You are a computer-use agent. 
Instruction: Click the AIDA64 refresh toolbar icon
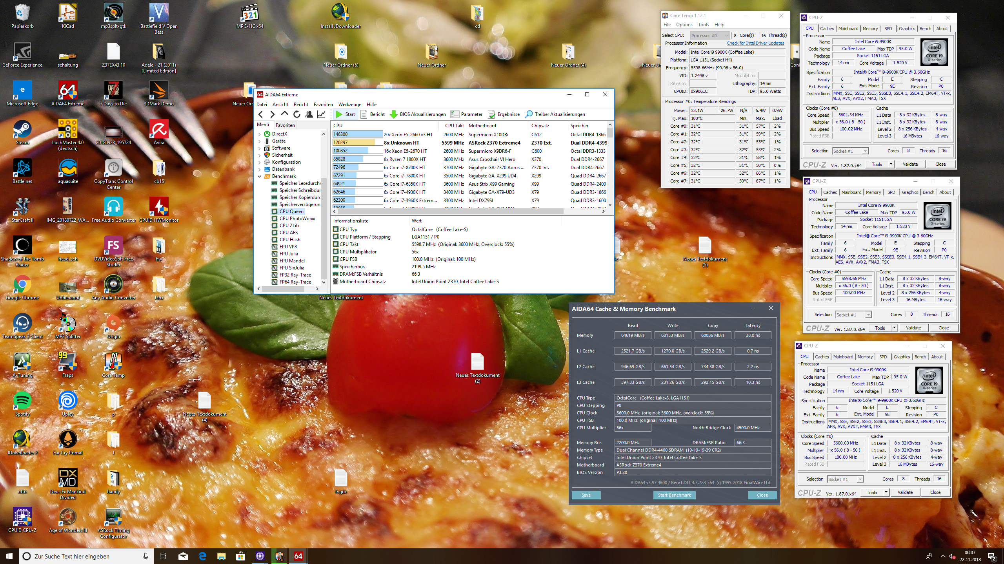(x=297, y=114)
